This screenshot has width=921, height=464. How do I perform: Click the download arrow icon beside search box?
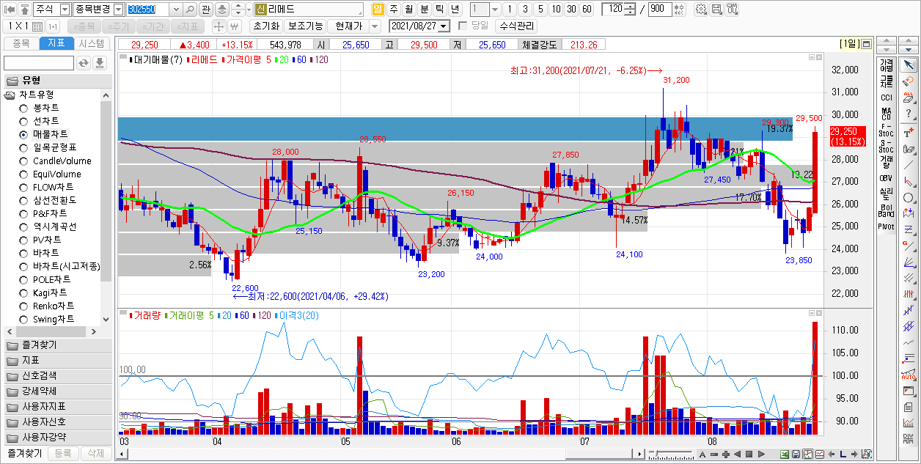point(100,63)
